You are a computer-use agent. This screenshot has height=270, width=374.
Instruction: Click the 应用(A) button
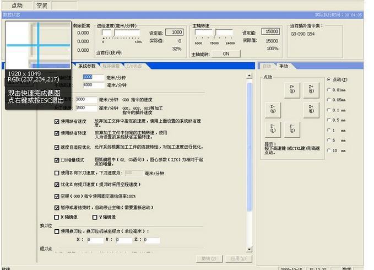click(239, 258)
